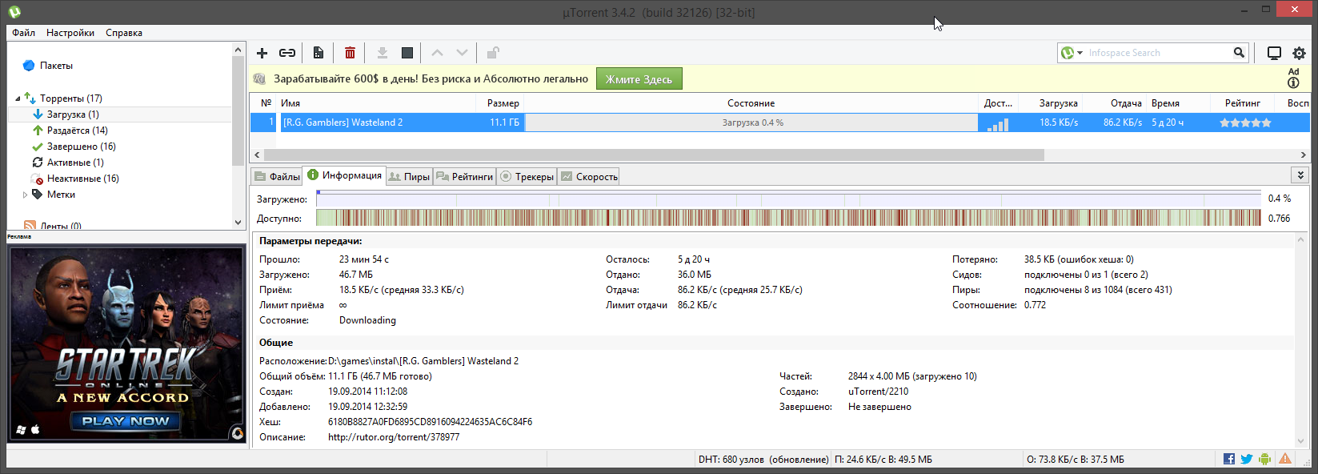Switch to the Пиры tab
Image resolution: width=1318 pixels, height=474 pixels.
tap(409, 177)
